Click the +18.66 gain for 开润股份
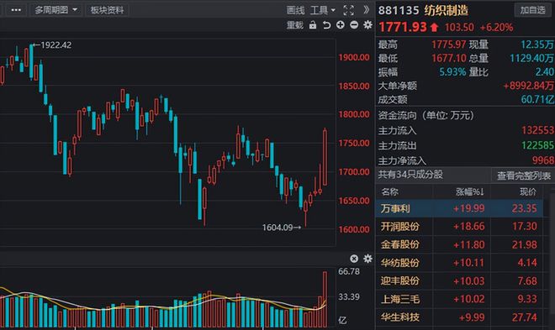 click(468, 226)
